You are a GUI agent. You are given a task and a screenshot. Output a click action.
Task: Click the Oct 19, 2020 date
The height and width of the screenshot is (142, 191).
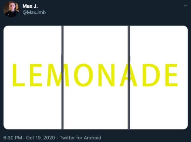click(x=40, y=138)
